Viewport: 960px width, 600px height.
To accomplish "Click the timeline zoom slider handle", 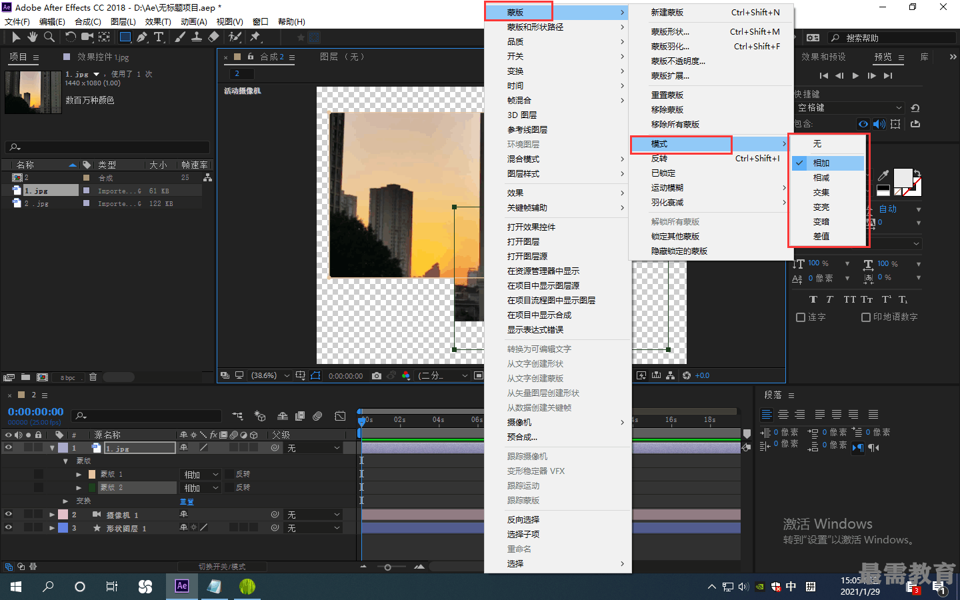I will pyautogui.click(x=388, y=567).
